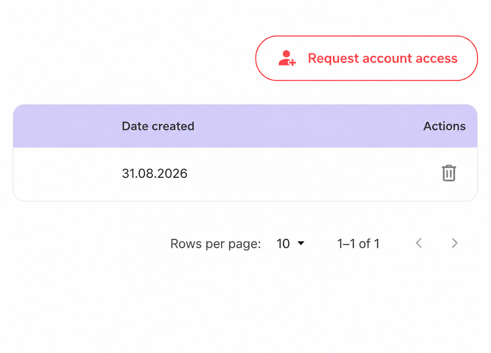Click the Rows per page label

216,244
